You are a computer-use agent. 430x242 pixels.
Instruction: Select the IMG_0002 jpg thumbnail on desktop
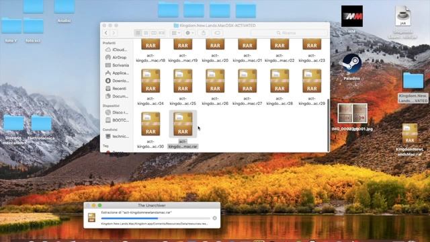tap(352, 113)
